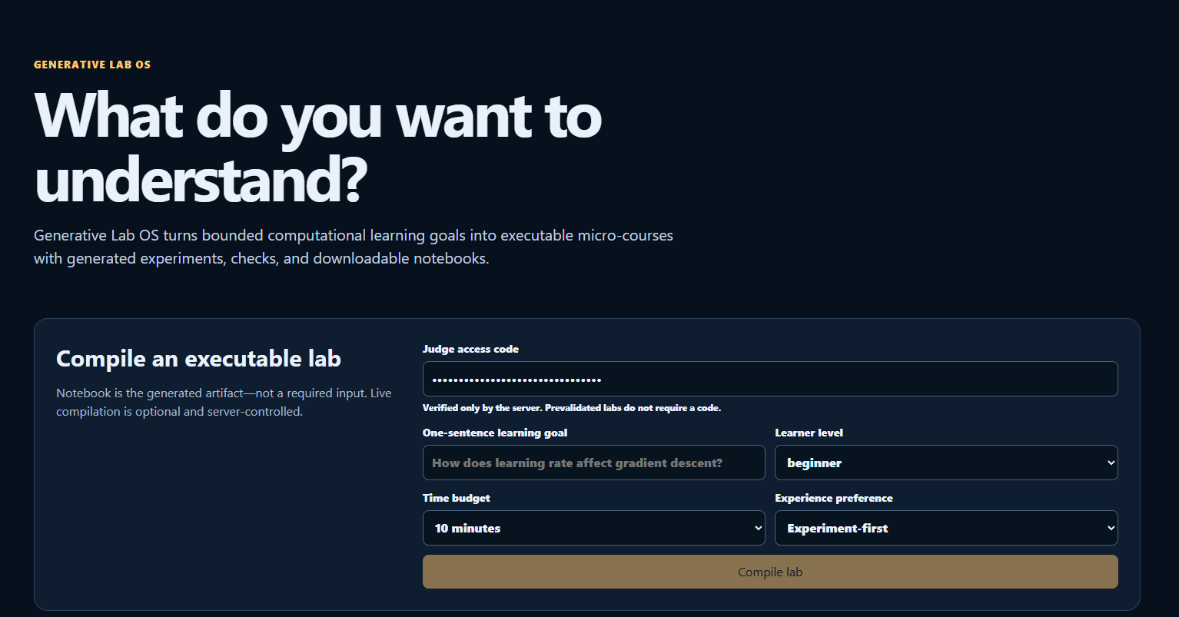Click the What do you want to understand heading
The width and height of the screenshot is (1179, 617).
pyautogui.click(x=317, y=148)
